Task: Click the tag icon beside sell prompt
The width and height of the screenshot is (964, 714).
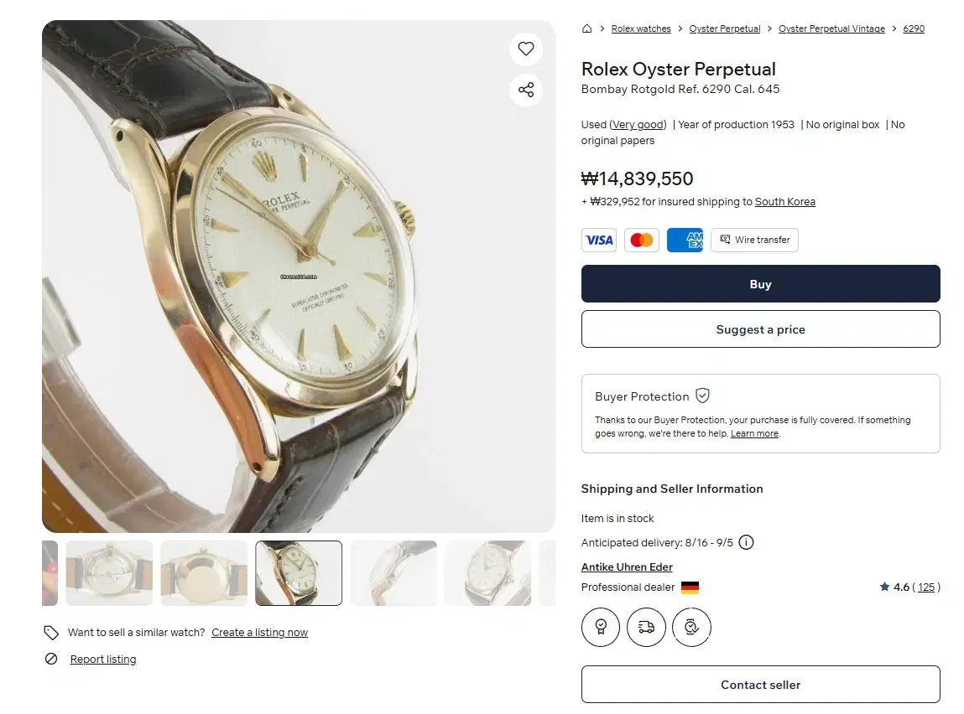Action: click(x=51, y=633)
